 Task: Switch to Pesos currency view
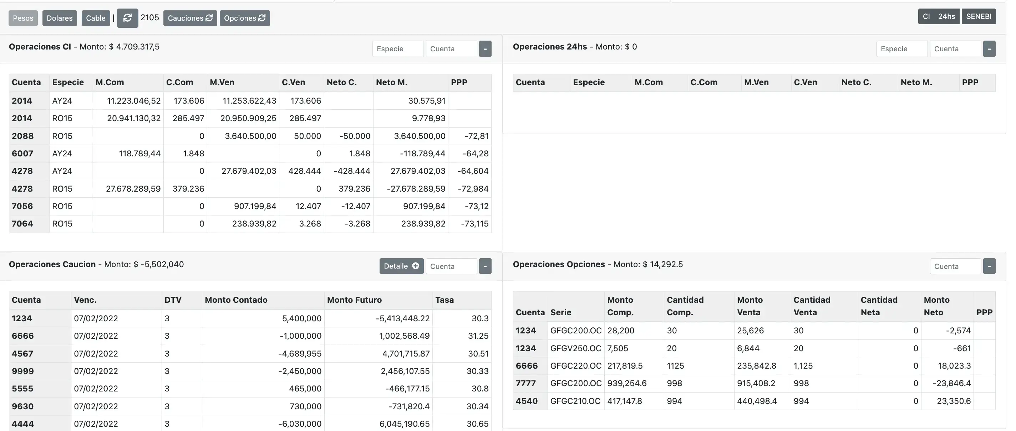pyautogui.click(x=23, y=18)
